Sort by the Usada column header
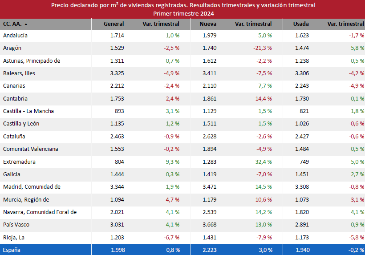The width and height of the screenshot is (365, 255). tap(301, 24)
